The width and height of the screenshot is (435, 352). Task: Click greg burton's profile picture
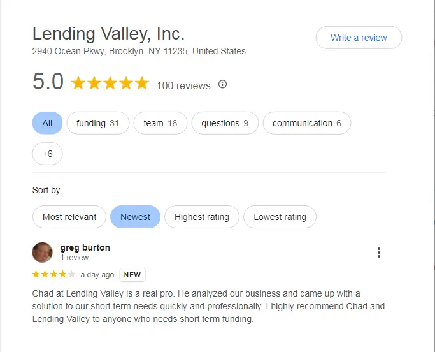[x=43, y=253]
